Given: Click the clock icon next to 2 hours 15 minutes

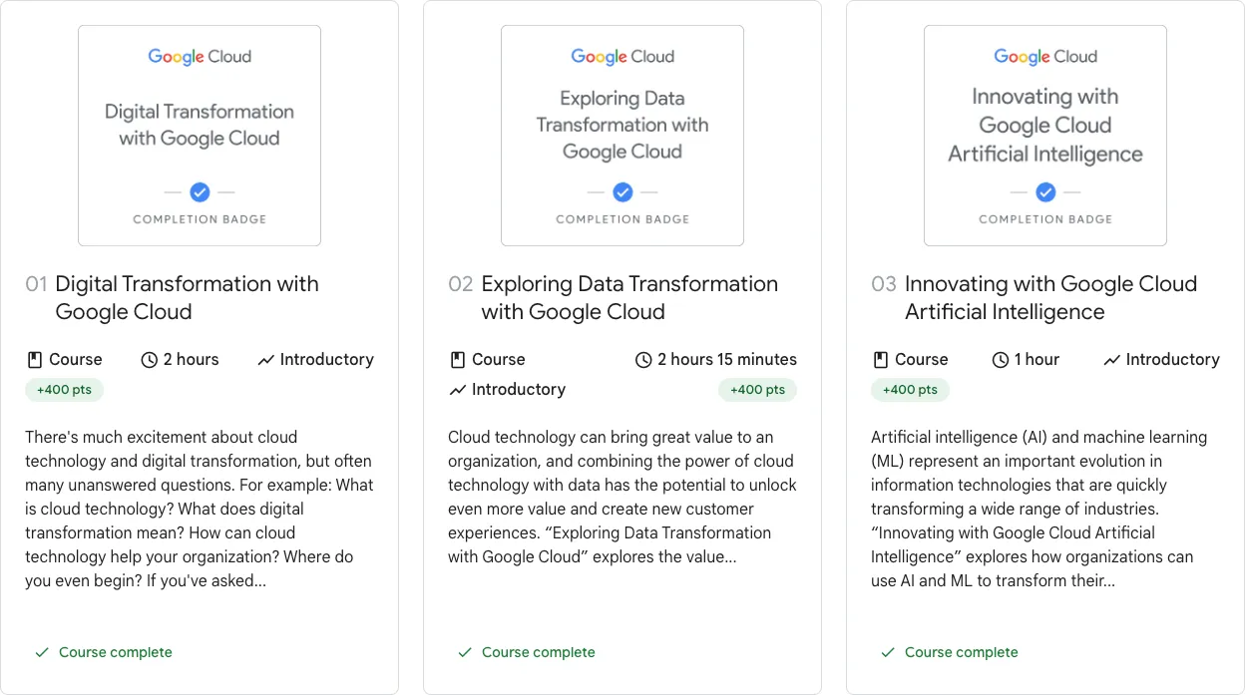Looking at the screenshot, I should [643, 360].
